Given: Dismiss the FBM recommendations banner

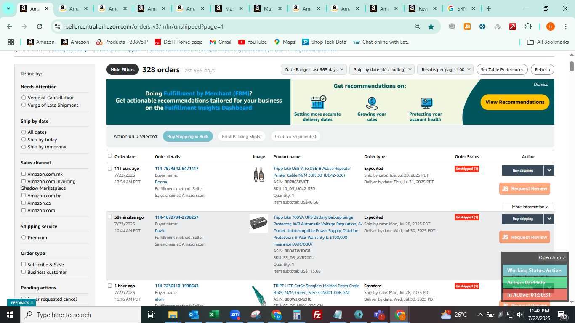Looking at the screenshot, I should (541, 84).
